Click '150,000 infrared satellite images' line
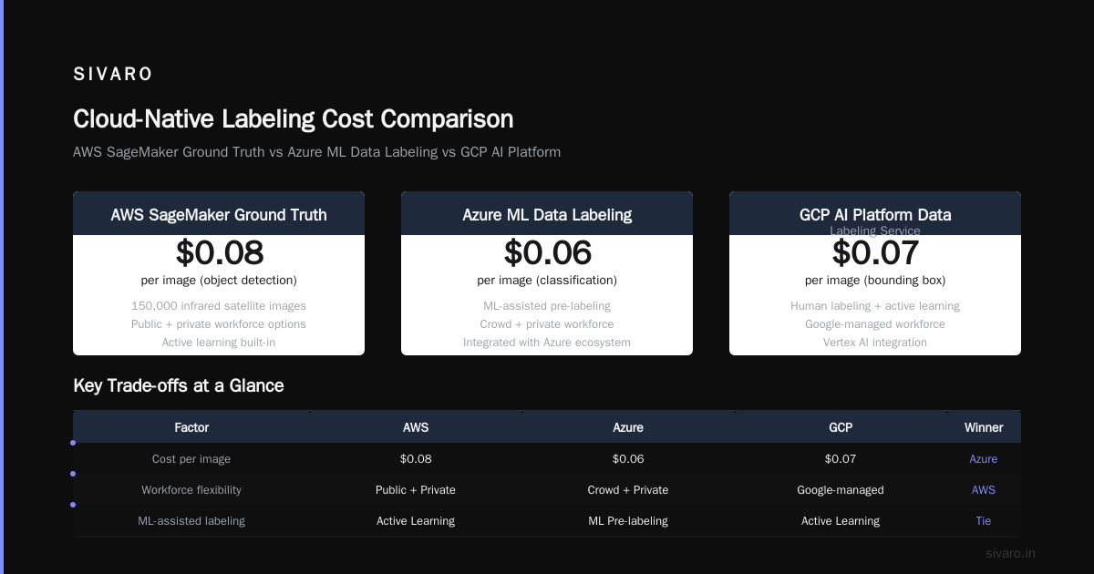1094x574 pixels. [x=219, y=306]
